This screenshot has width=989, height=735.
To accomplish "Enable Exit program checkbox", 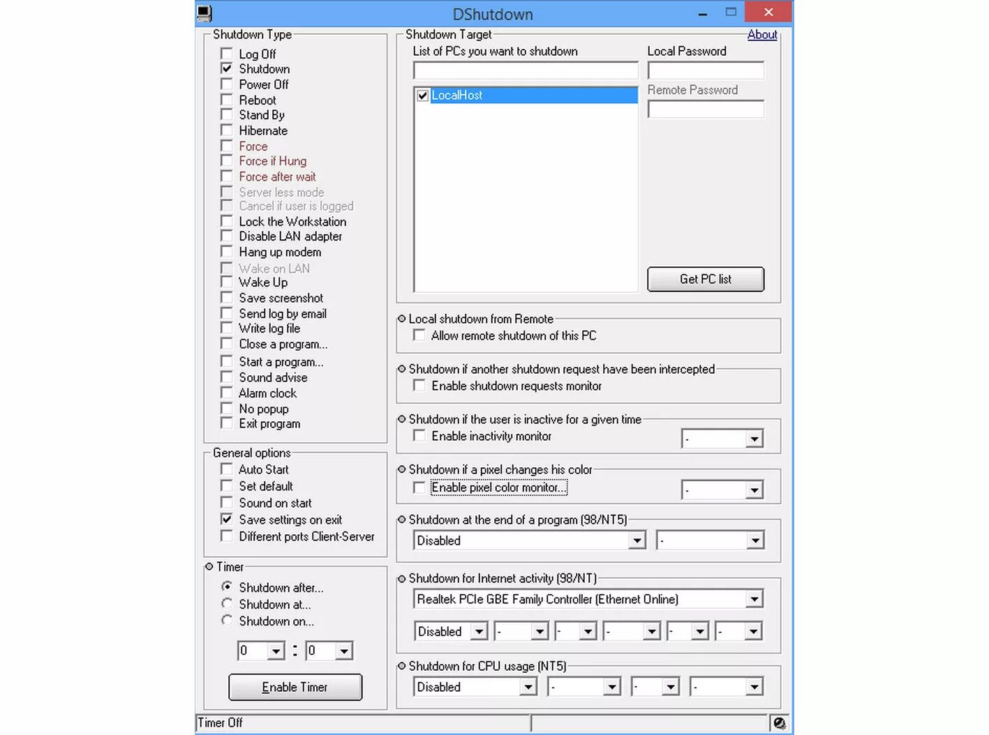I will [226, 423].
